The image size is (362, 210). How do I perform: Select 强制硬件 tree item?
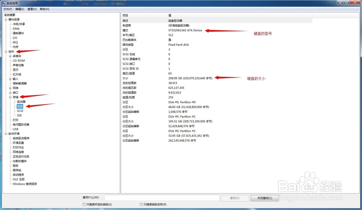tap(18, 33)
